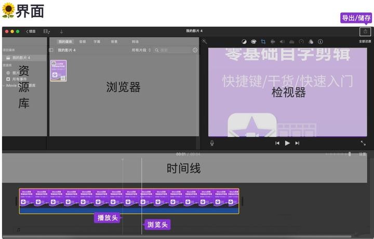This screenshot has height=239, width=374.
Task: Select the purple clip thumbnail in browser
Action: coord(58,71)
